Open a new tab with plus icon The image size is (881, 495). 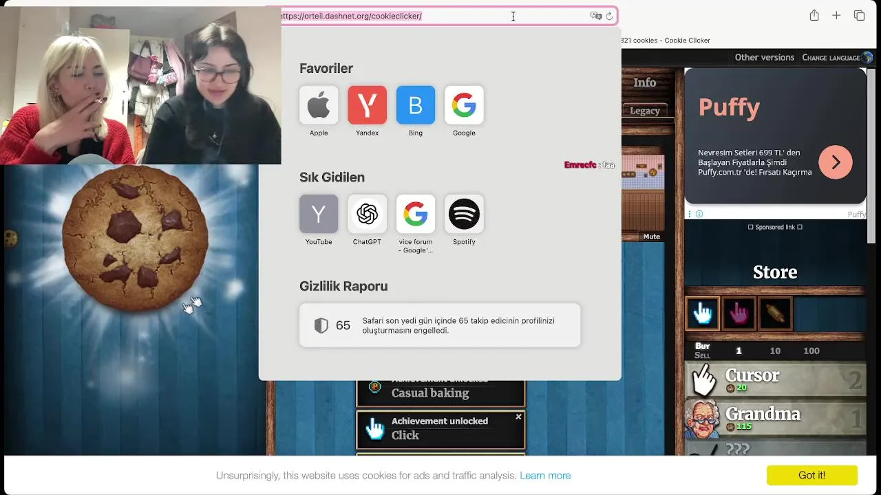[836, 15]
